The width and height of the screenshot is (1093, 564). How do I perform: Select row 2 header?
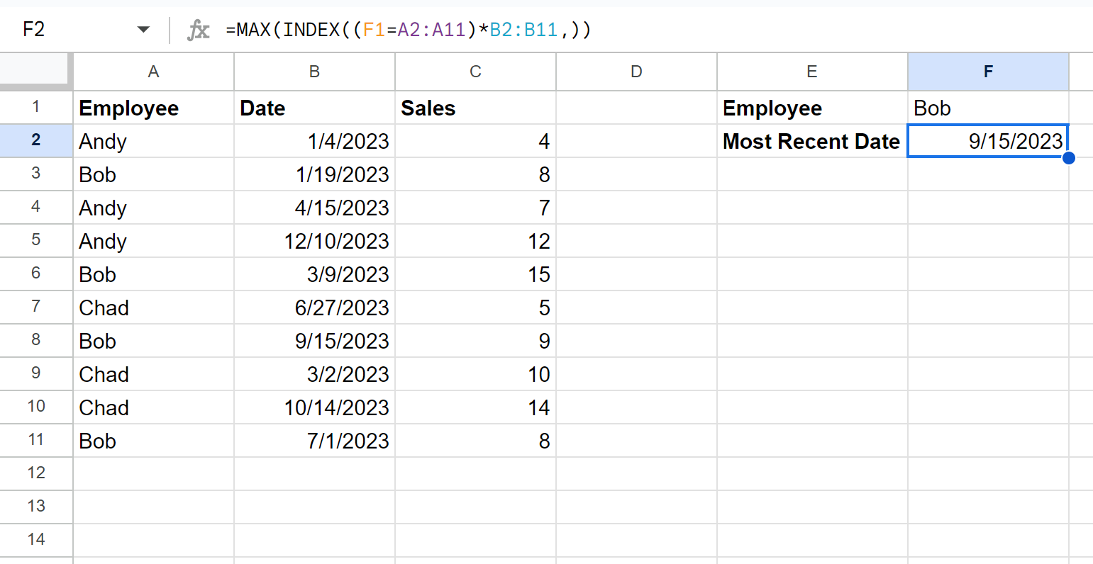[36, 140]
